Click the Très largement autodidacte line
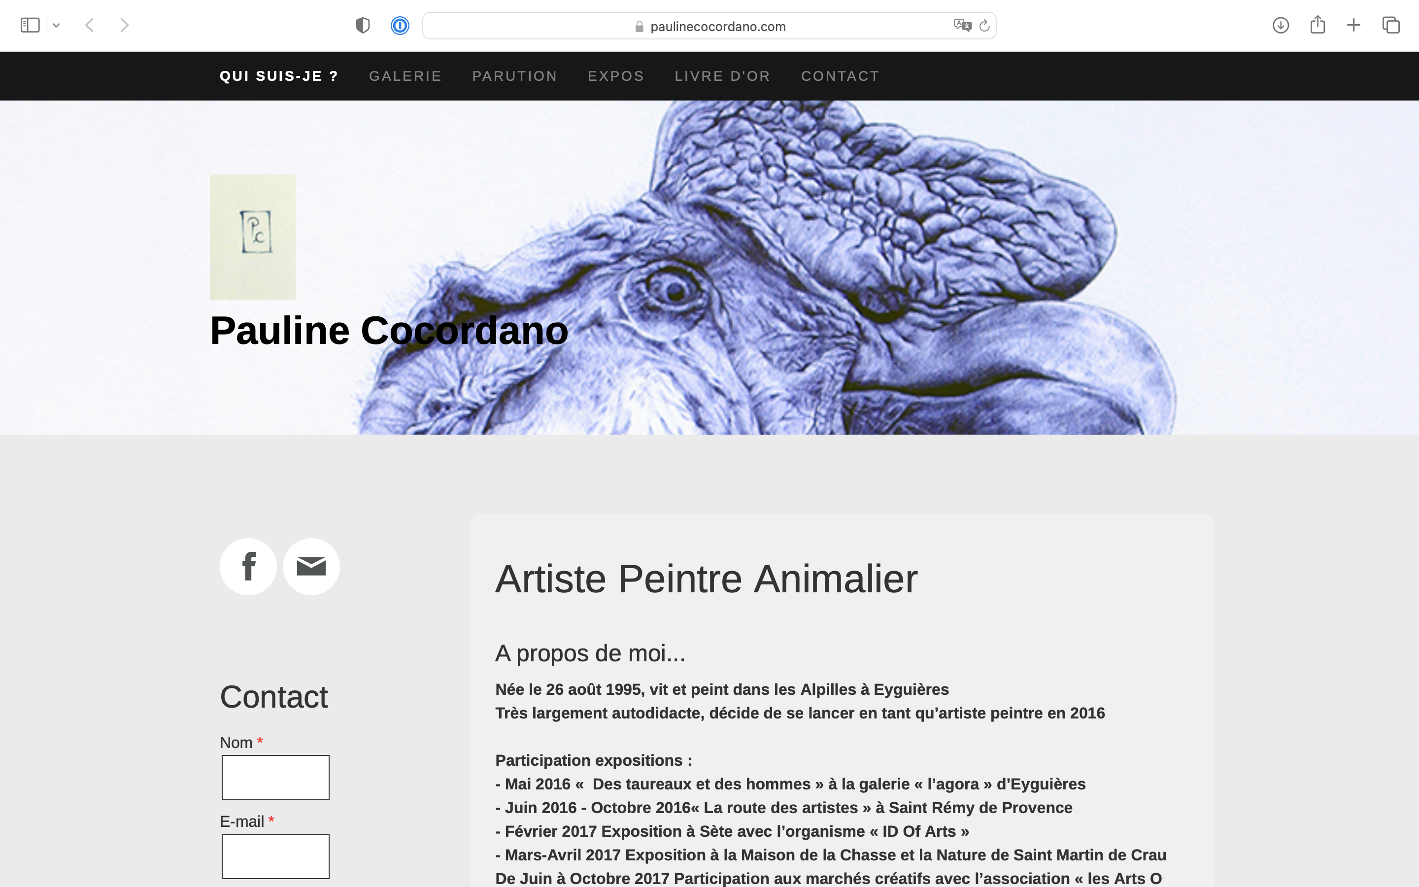This screenshot has width=1419, height=887. pos(800,713)
